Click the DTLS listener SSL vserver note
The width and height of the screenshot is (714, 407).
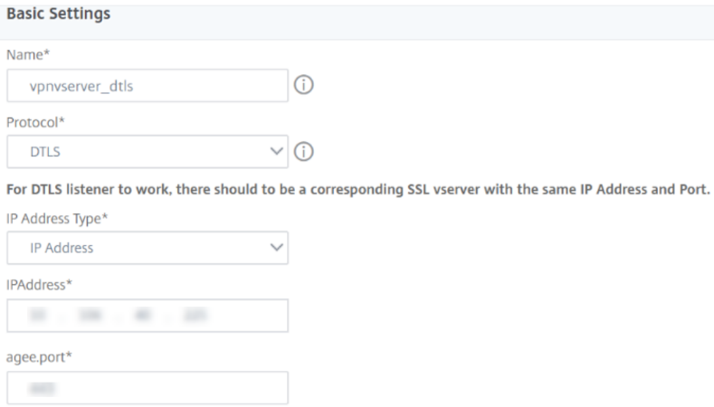click(357, 190)
